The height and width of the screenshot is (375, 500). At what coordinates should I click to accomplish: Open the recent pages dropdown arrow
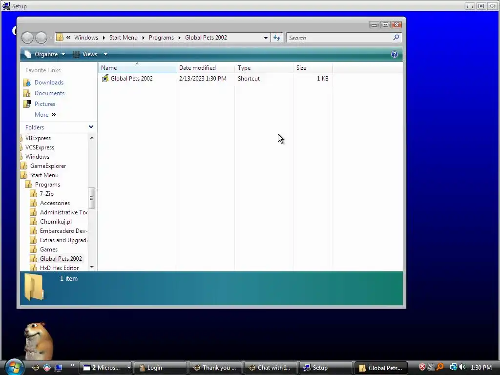click(x=51, y=38)
